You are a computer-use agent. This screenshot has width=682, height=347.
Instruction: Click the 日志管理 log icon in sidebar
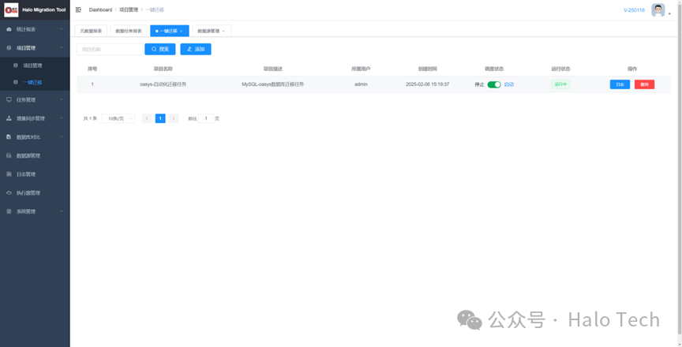pyautogui.click(x=9, y=174)
